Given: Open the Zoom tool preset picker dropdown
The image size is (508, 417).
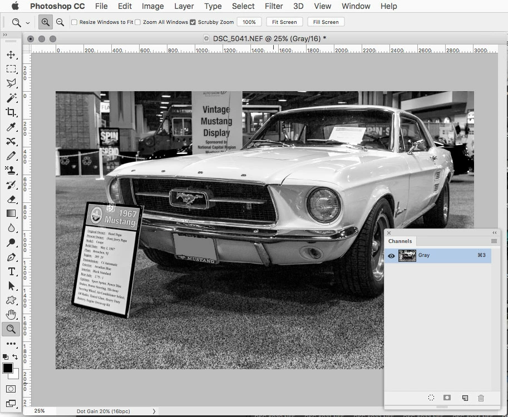Looking at the screenshot, I should point(28,23).
